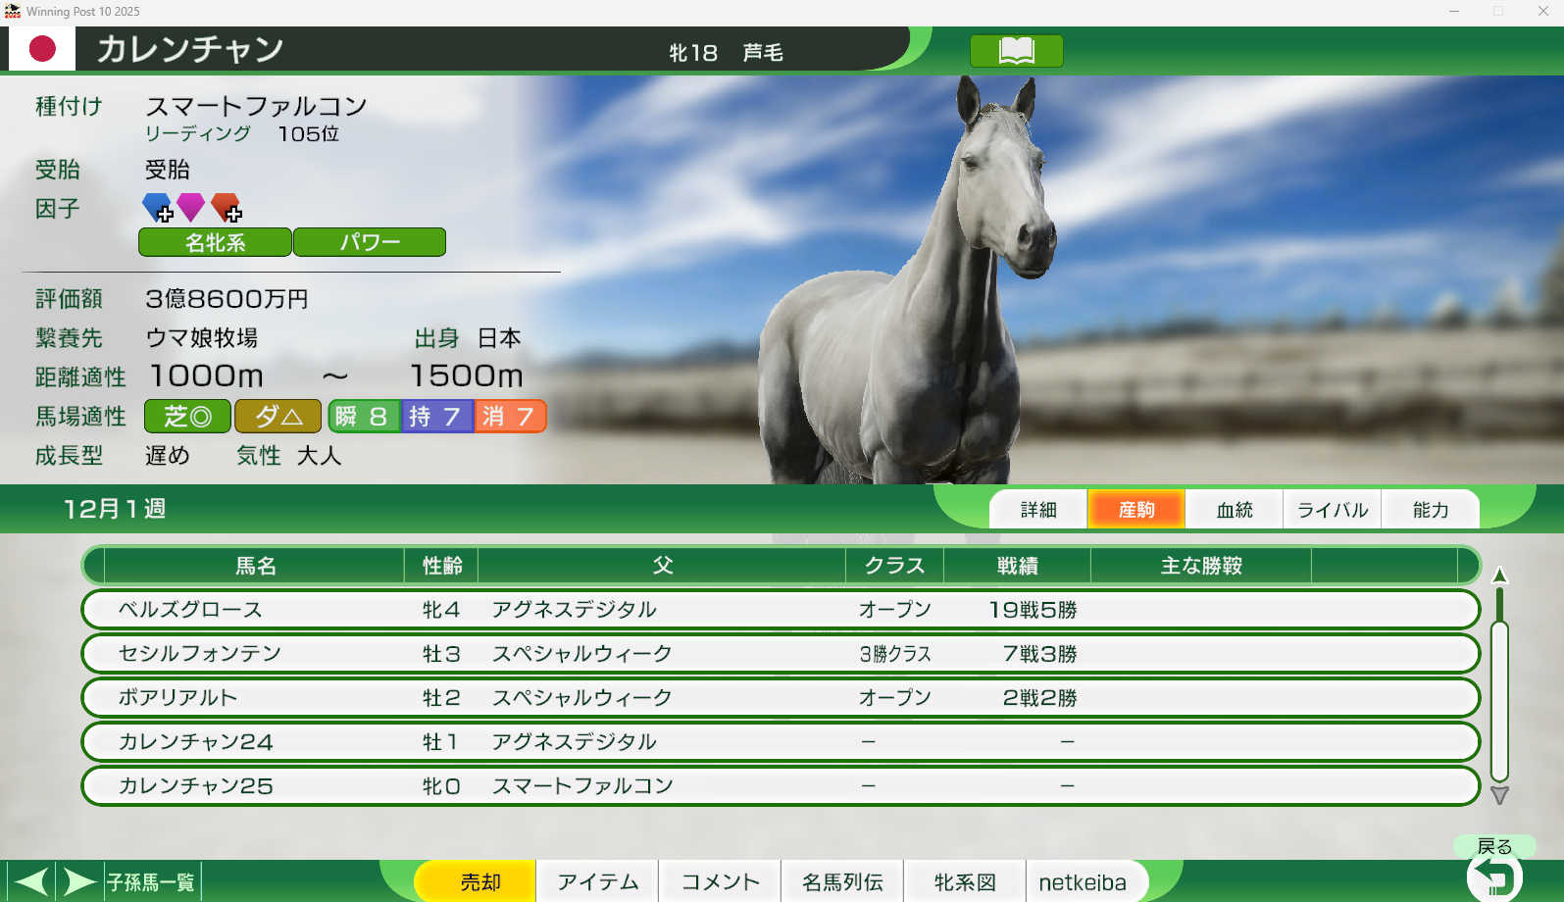
Task: Select the カレンチャン25 offspring row
Action: tap(781, 786)
